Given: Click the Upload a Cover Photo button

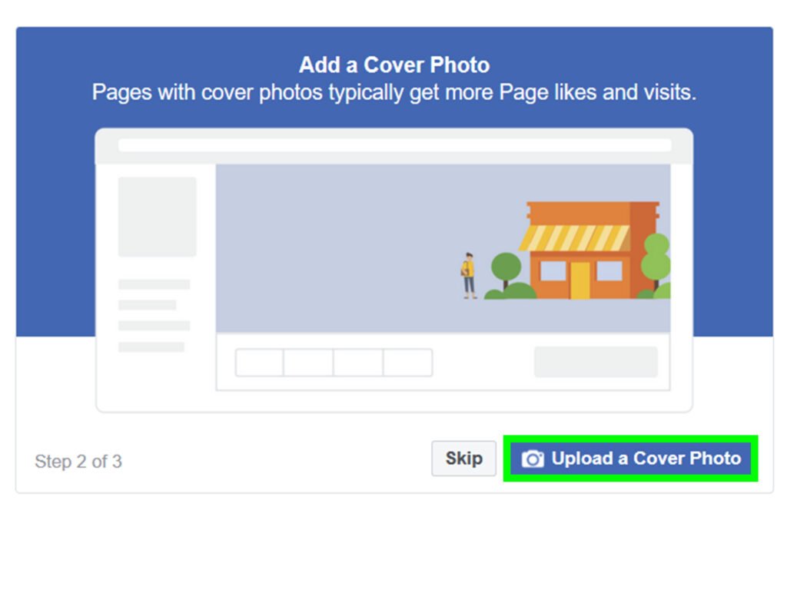Looking at the screenshot, I should [x=630, y=458].
